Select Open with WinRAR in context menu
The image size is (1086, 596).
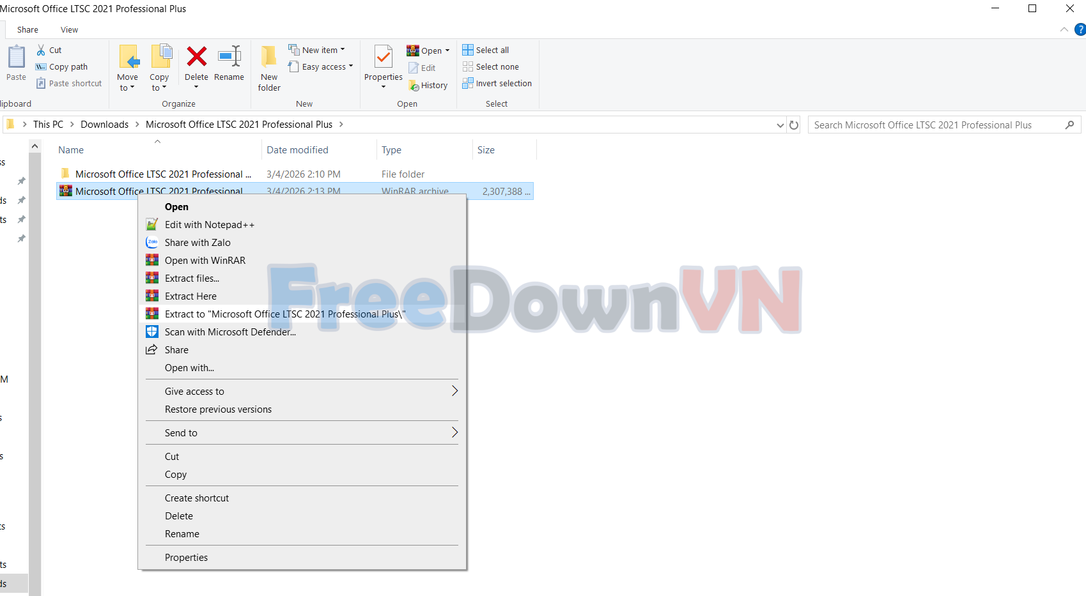click(205, 260)
